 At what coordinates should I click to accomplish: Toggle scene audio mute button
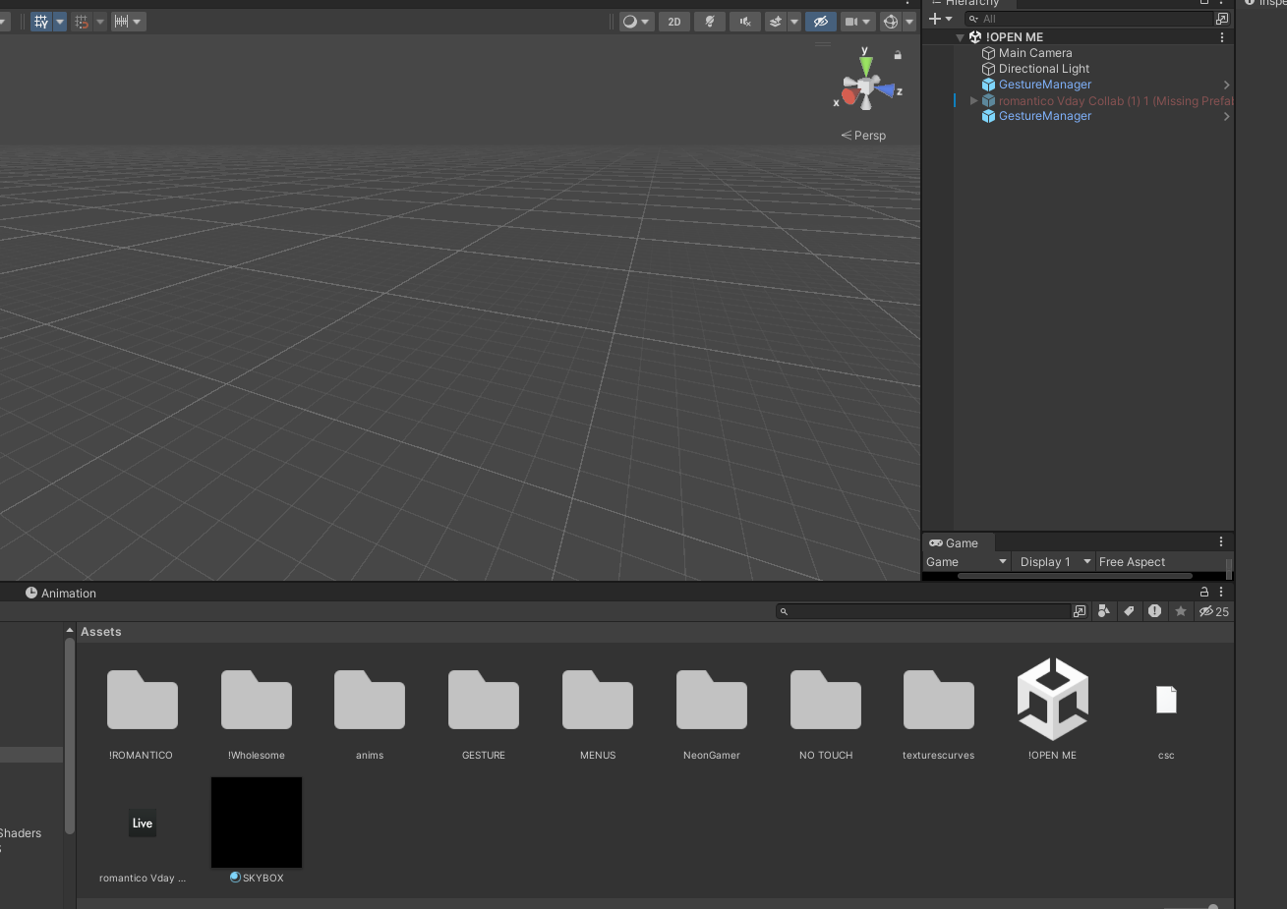[x=745, y=22]
